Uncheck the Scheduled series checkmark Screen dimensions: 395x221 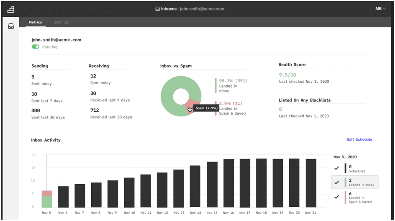[336, 168]
